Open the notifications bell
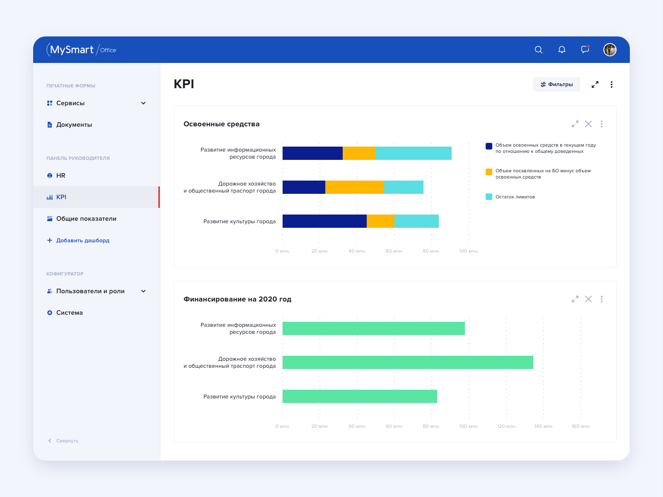The image size is (663, 497). (562, 50)
